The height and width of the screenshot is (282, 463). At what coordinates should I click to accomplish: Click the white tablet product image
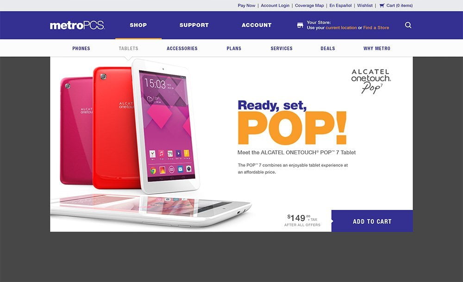[165, 127]
